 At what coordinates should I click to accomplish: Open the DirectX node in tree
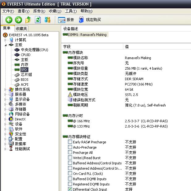click(x=20, y=119)
